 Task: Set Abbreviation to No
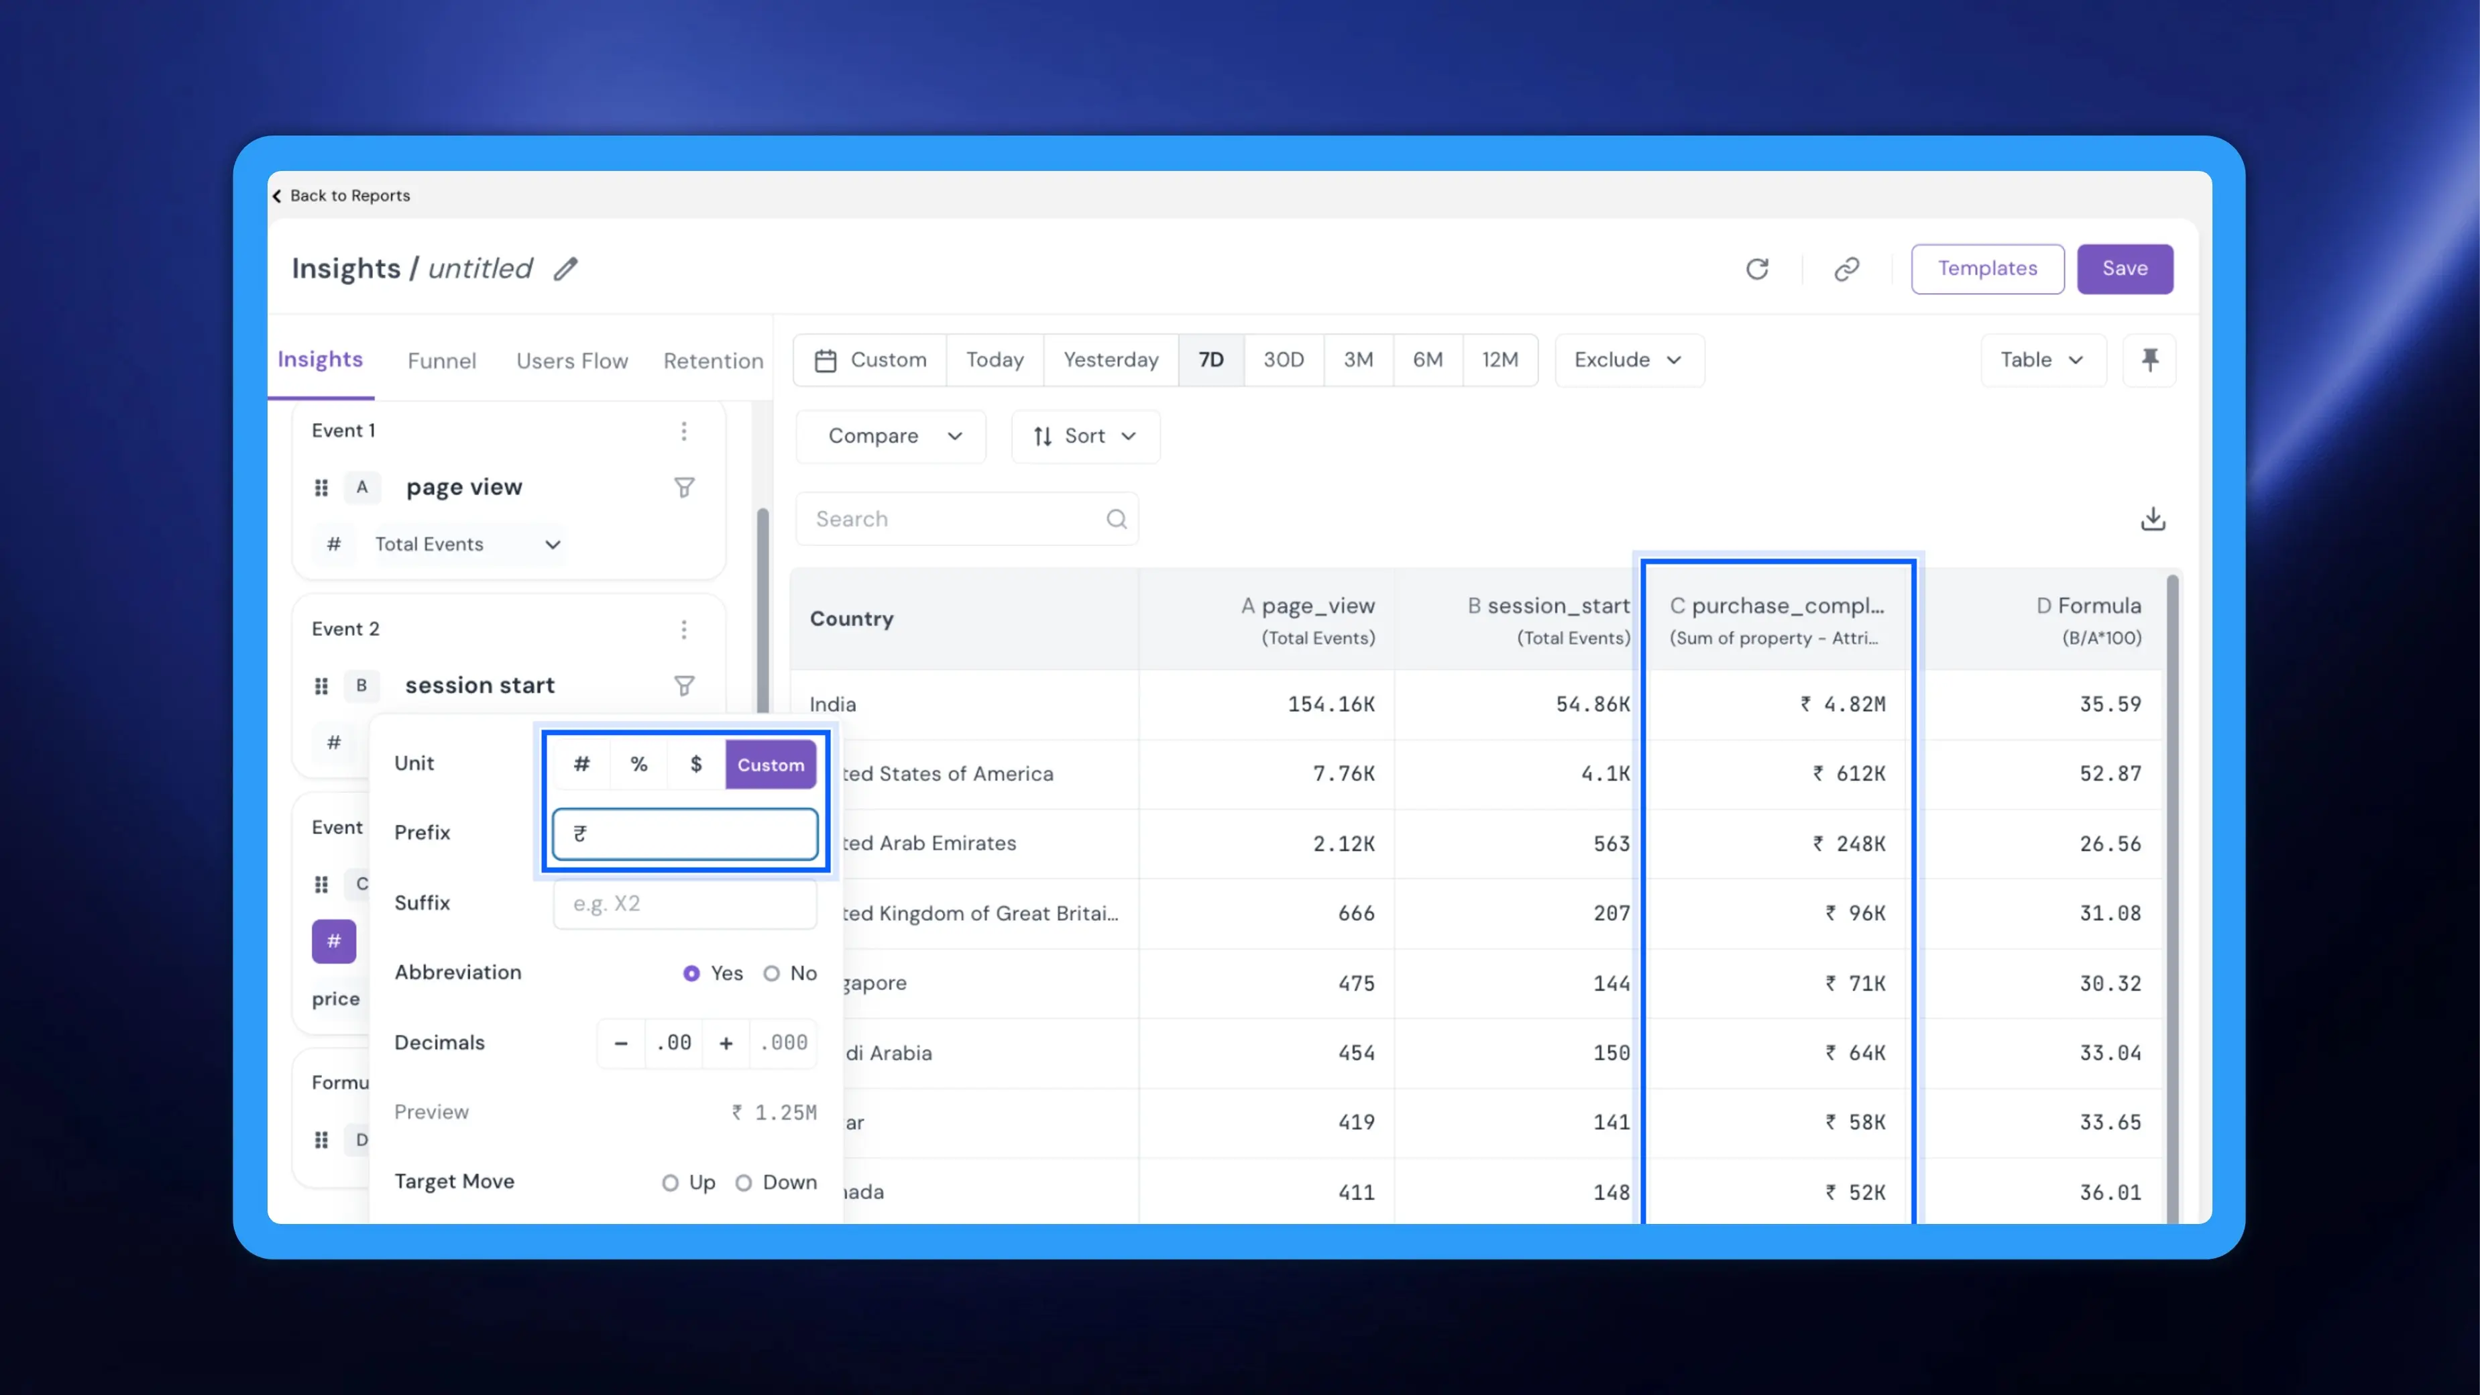coord(771,973)
